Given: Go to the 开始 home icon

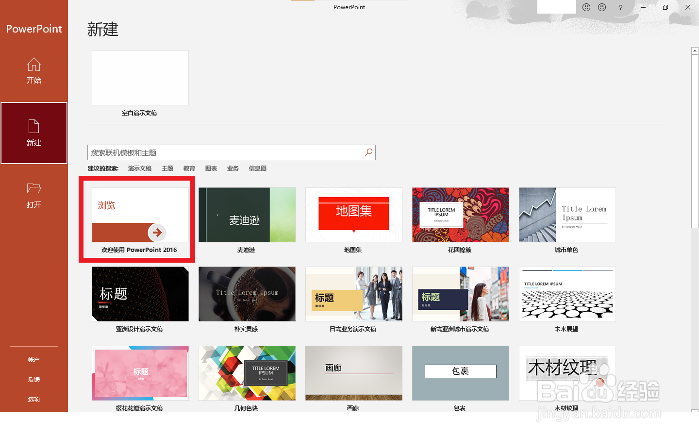Looking at the screenshot, I should [x=34, y=65].
